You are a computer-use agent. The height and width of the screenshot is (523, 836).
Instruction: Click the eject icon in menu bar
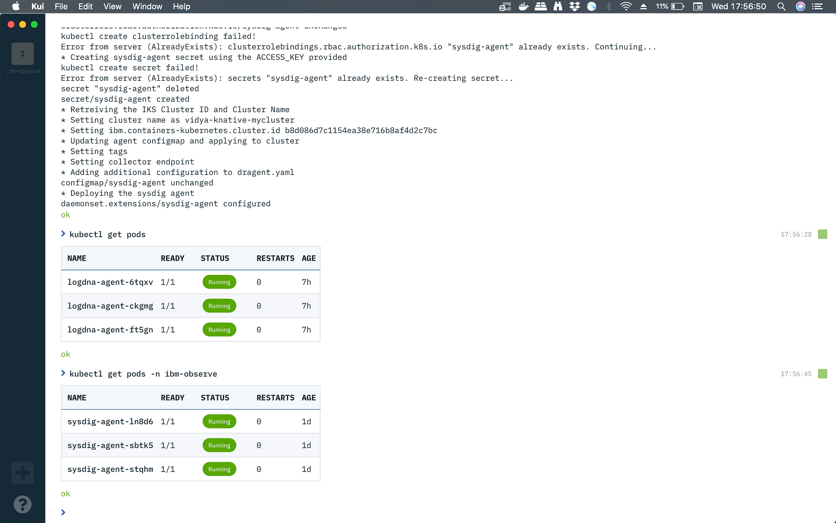coord(643,6)
